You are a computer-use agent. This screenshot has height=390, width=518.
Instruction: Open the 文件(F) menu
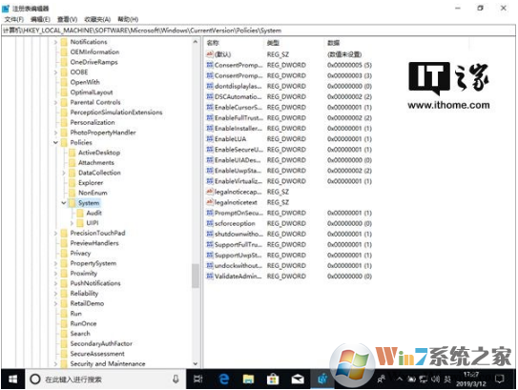[14, 19]
